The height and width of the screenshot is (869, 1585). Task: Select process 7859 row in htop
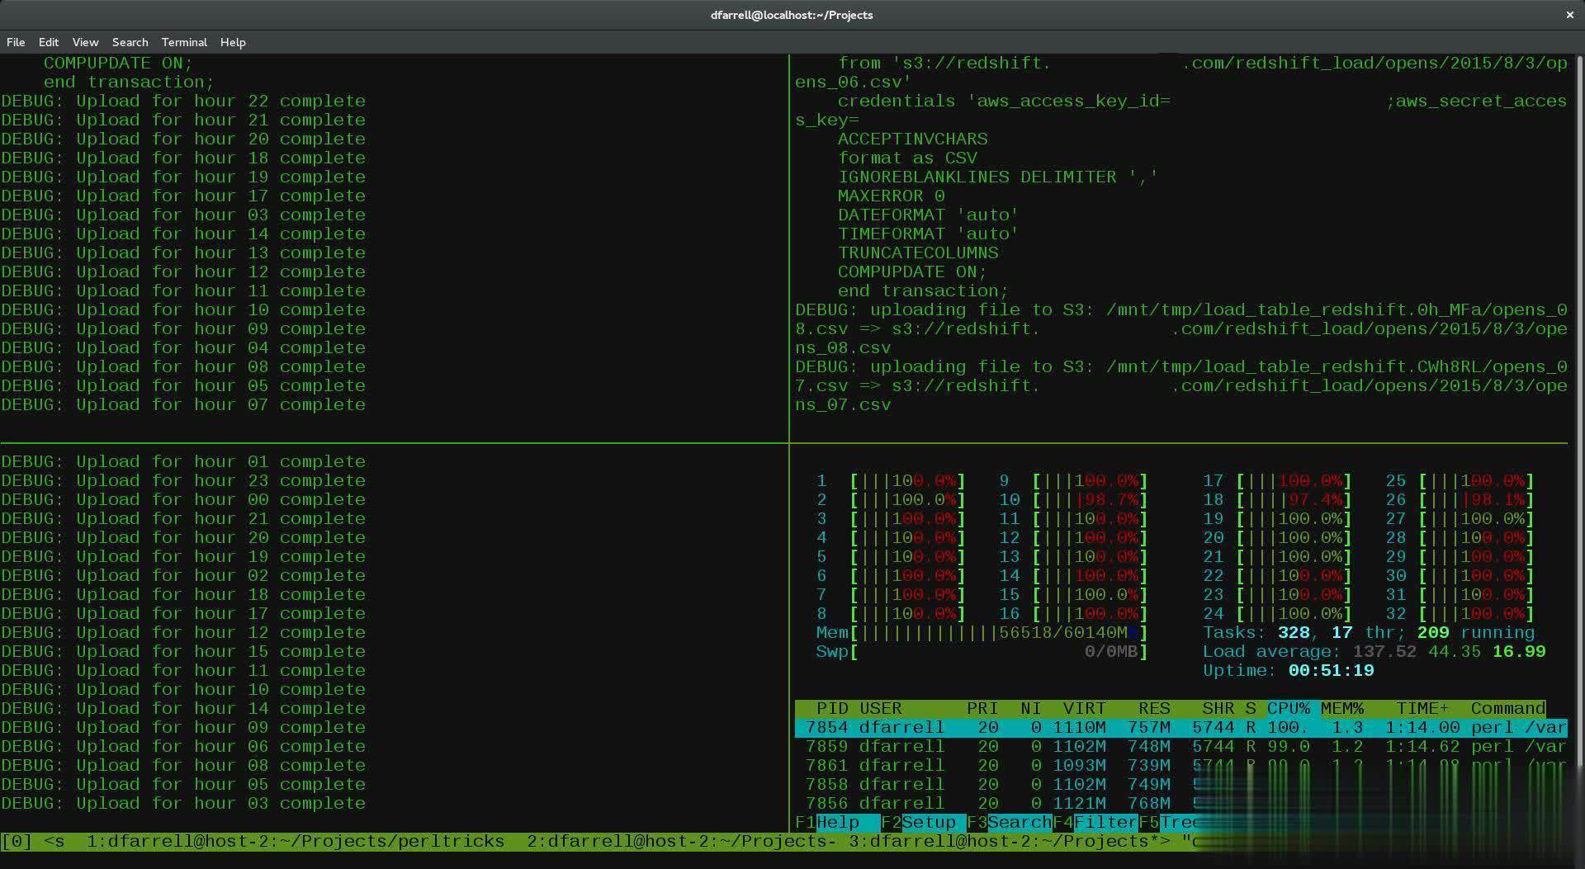click(1180, 747)
